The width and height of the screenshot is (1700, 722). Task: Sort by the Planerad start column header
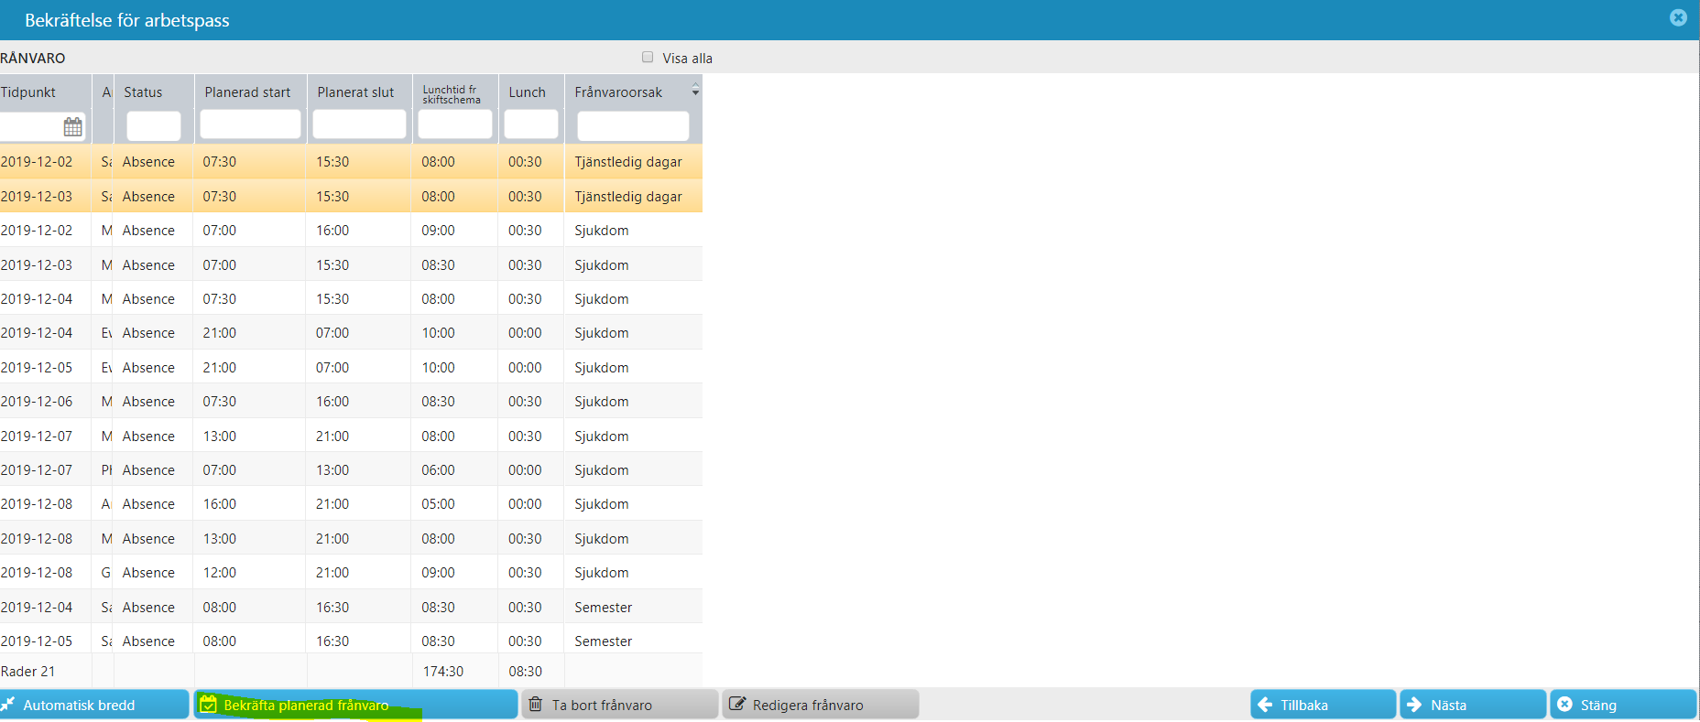(x=247, y=92)
